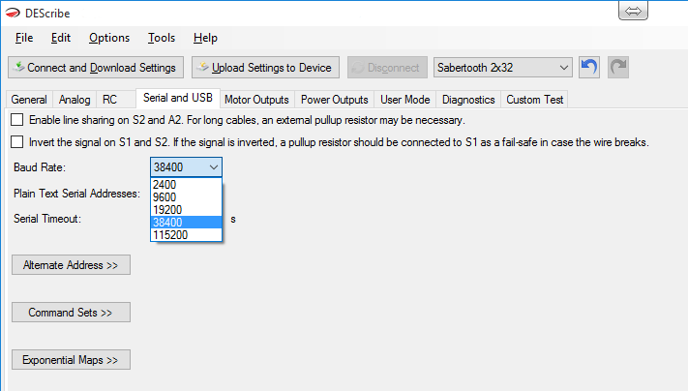Click the Baud Rate label

coord(40,167)
